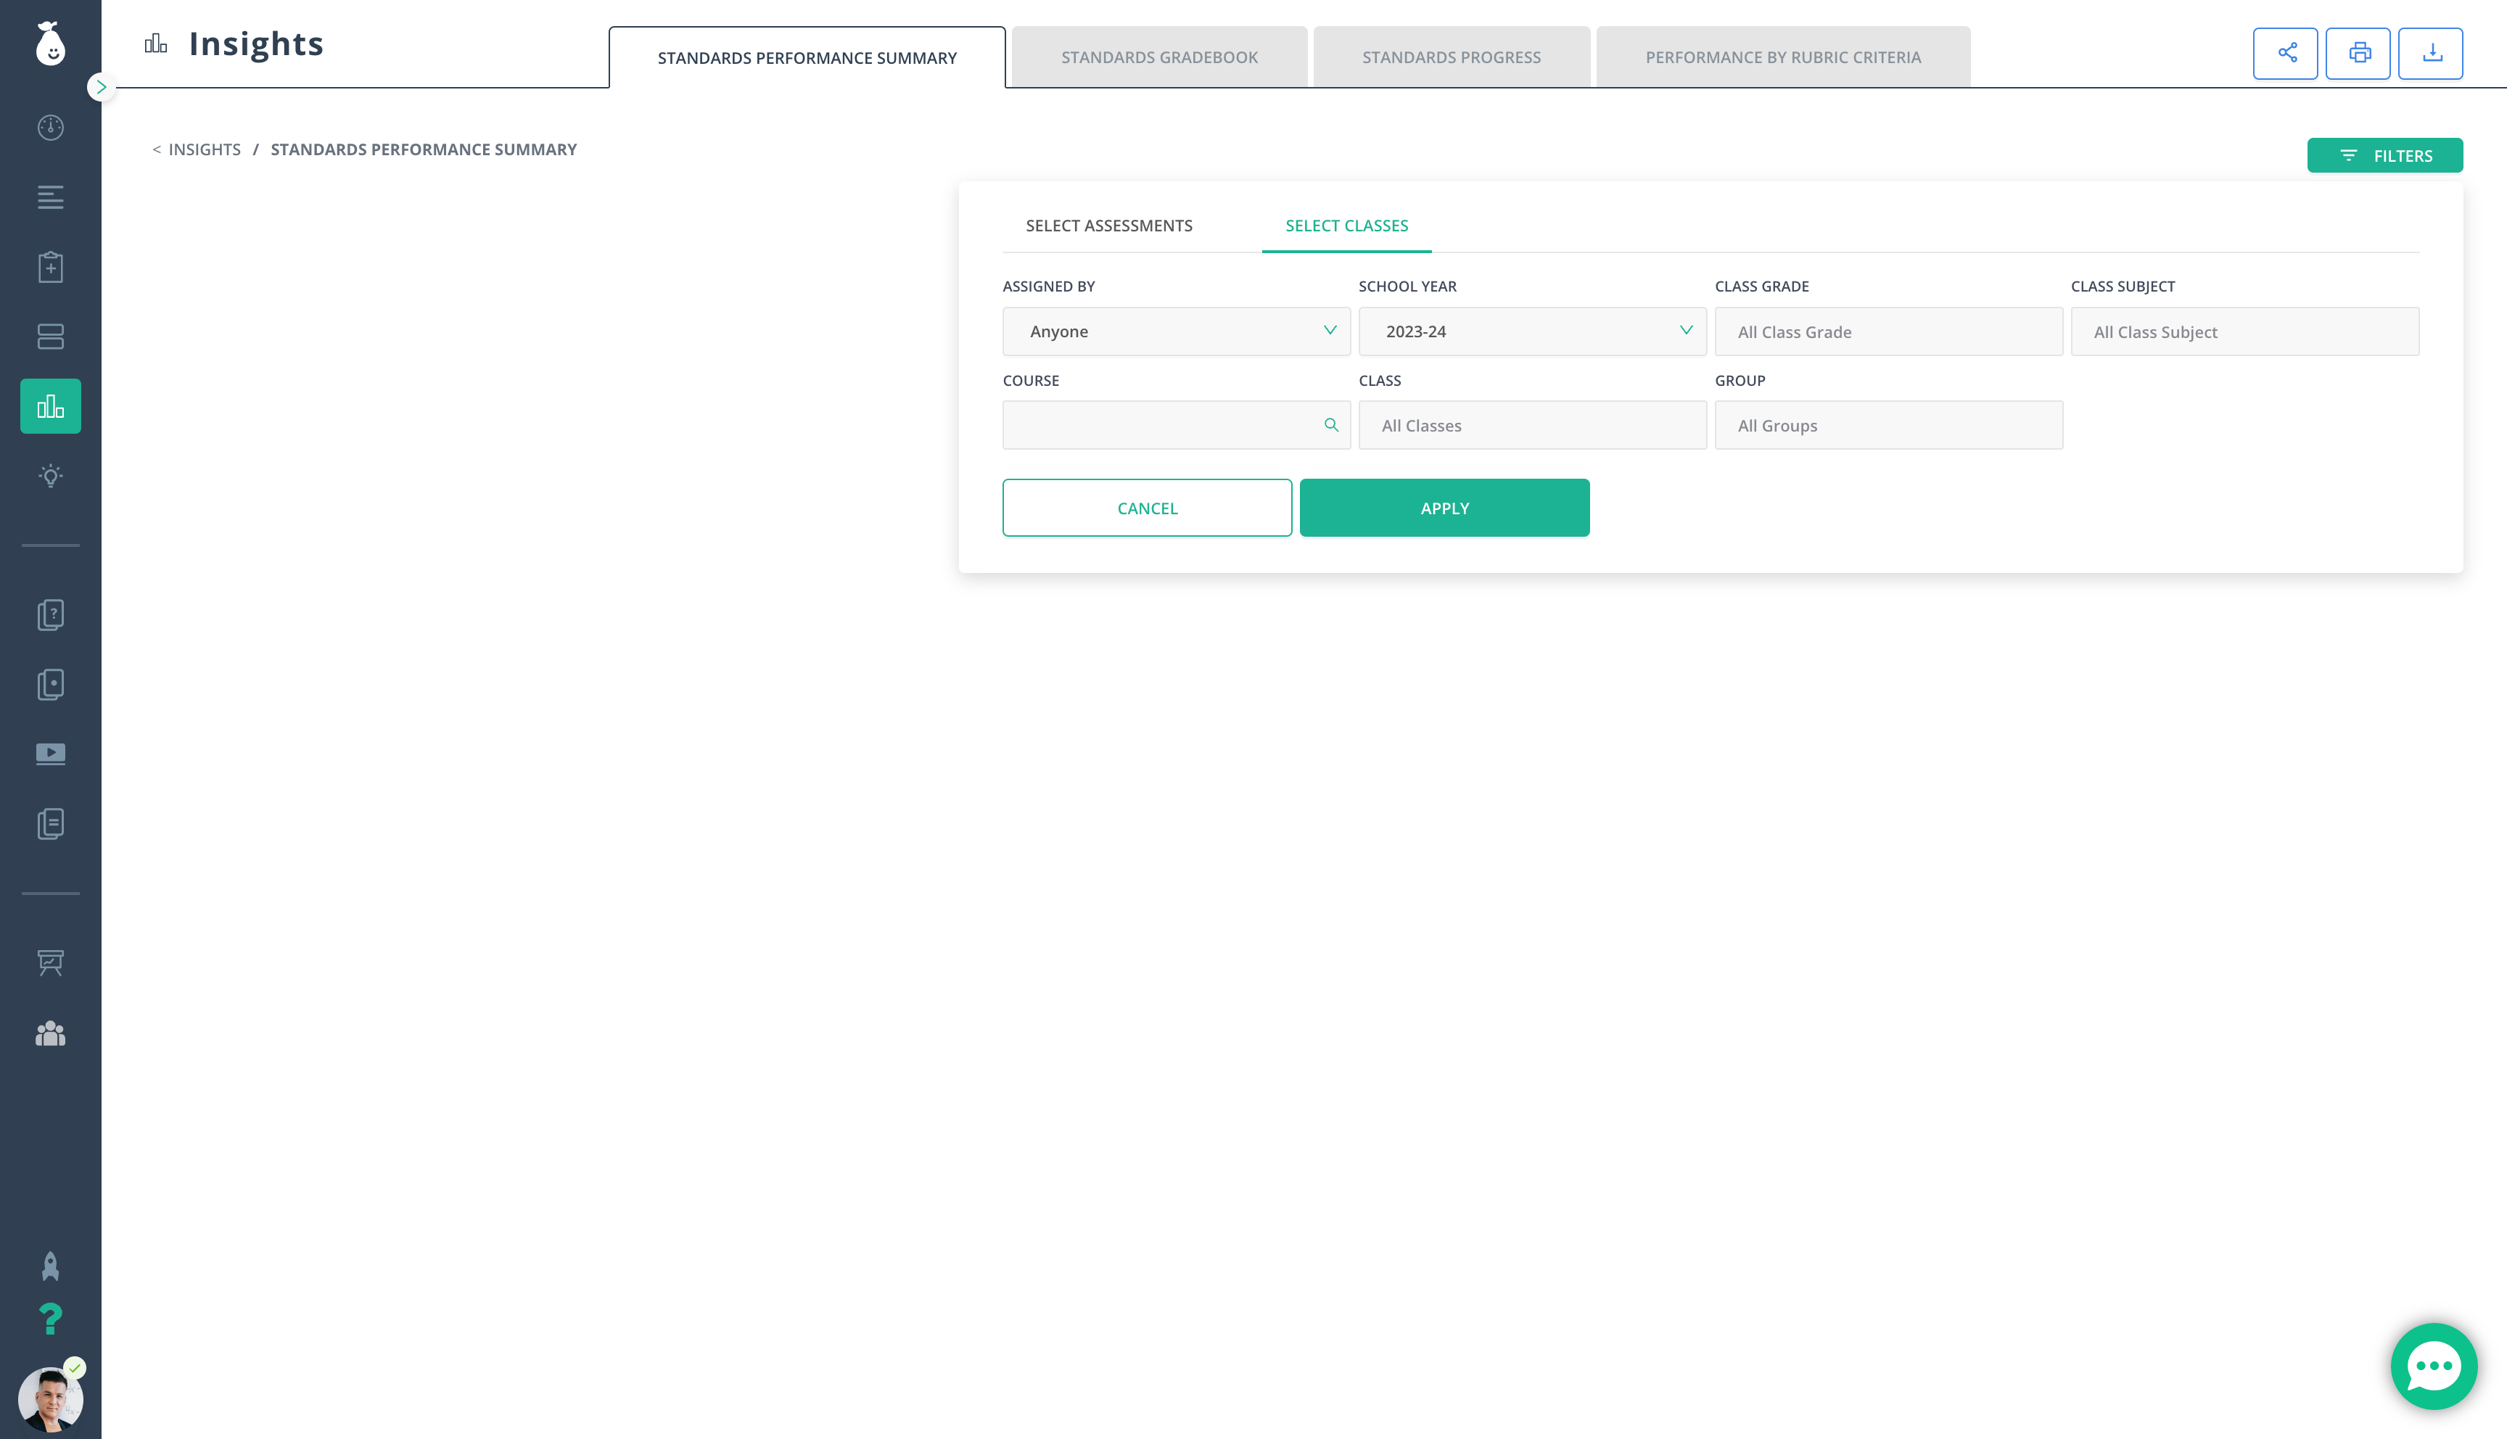Screen dimensions: 2507x1439
Task: Click the share icon button
Action: 2286,54
